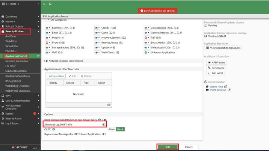Expand the VPN menu chevron

[x=38, y=96]
